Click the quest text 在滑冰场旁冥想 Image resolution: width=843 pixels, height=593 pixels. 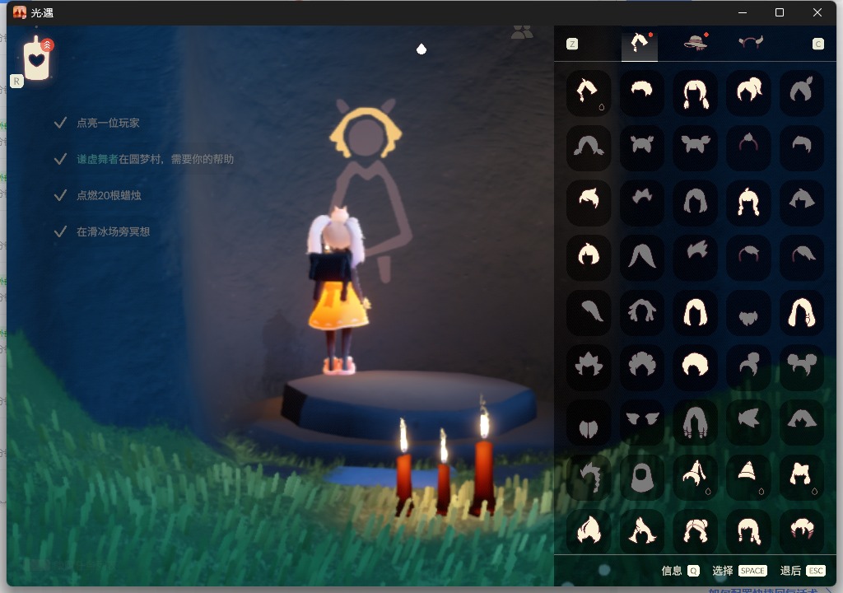[113, 231]
